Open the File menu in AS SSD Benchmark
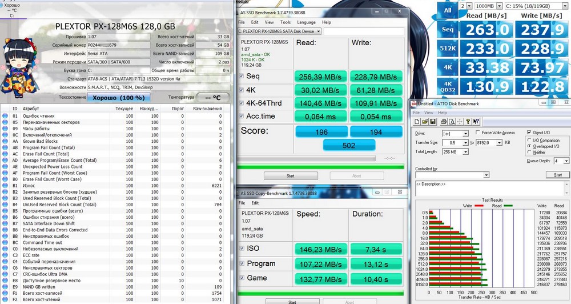Screen dimensions: 571x304 click(242, 22)
